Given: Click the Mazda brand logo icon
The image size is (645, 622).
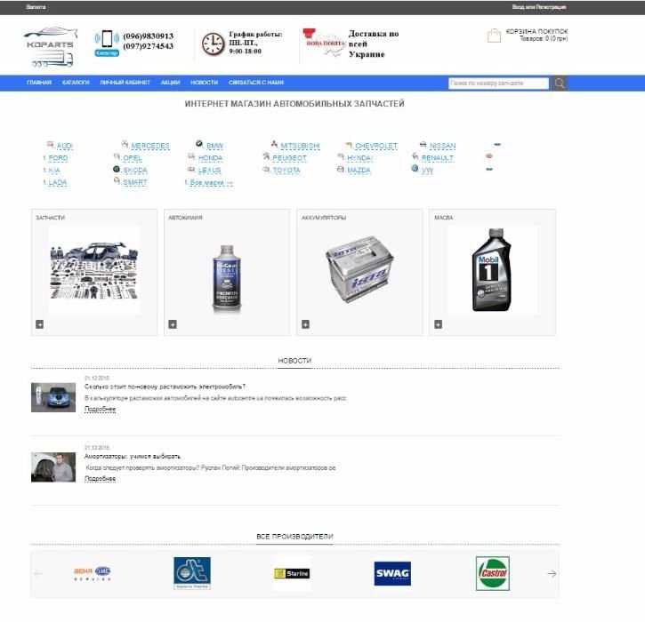Looking at the screenshot, I should (340, 169).
